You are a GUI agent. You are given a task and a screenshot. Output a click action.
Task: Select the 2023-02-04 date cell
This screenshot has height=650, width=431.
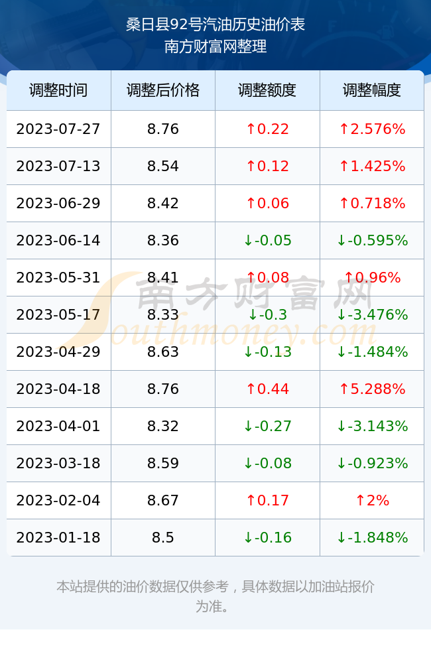[x=58, y=500]
